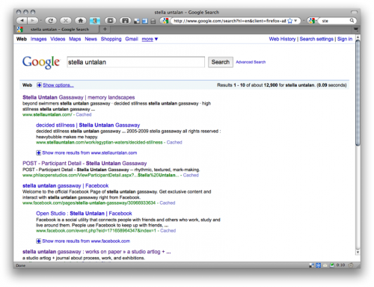Focus the 'stella untalan' Google search field
This screenshot has height=287, width=374.
point(135,62)
